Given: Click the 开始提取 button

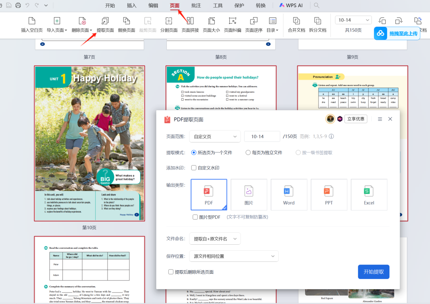Looking at the screenshot, I should tap(373, 272).
